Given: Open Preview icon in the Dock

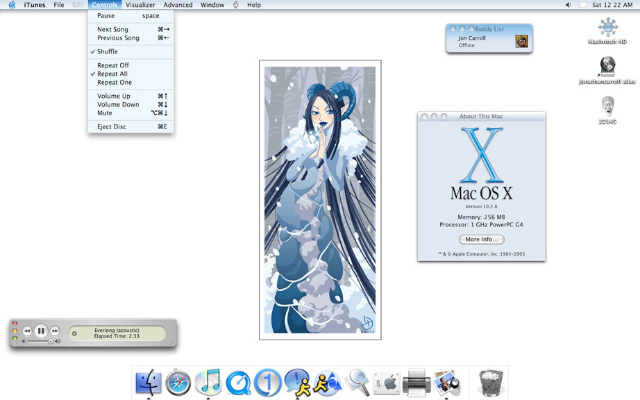Looking at the screenshot, I should 446,383.
